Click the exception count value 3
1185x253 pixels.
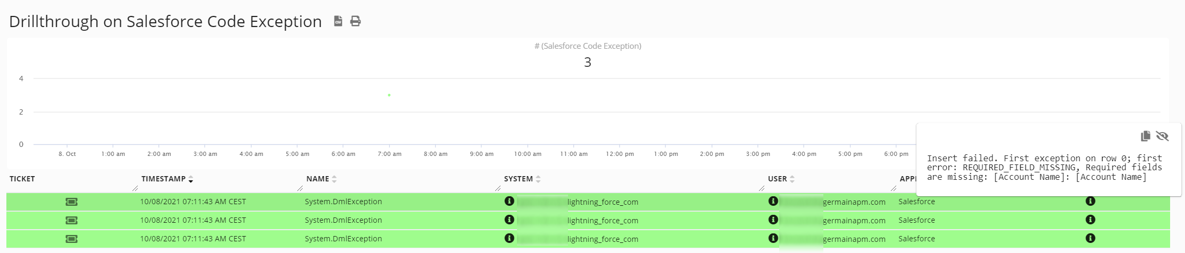(x=587, y=62)
